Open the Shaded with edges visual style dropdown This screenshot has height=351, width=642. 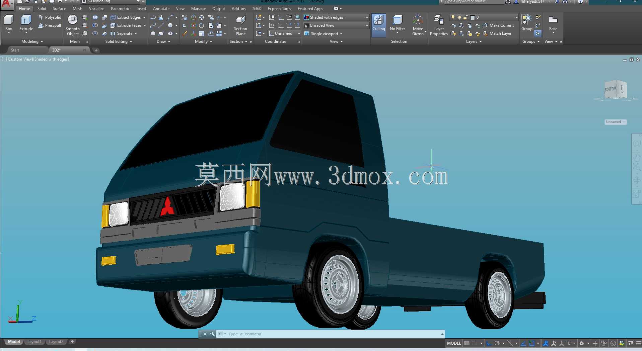coord(336,17)
